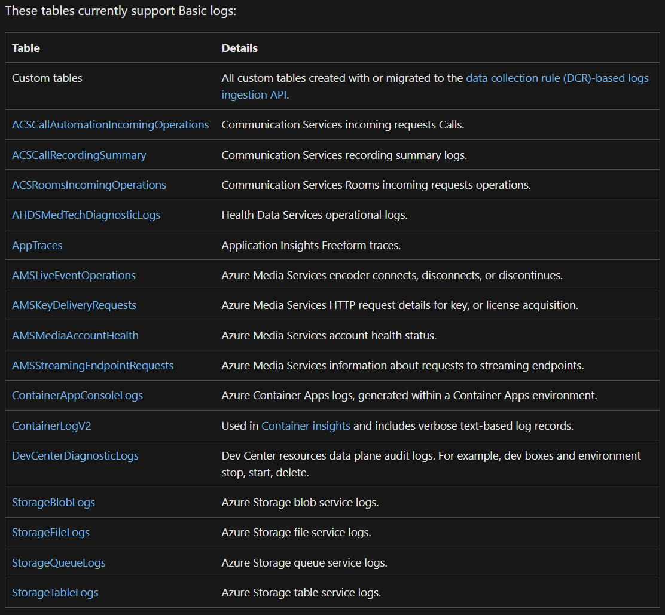Open the StorageTableLogs link
This screenshot has width=665, height=615.
tap(55, 593)
